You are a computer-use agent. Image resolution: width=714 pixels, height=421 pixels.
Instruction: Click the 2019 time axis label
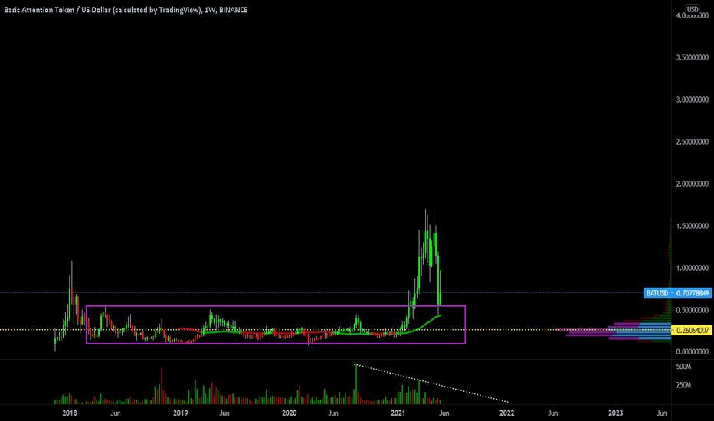coord(181,413)
